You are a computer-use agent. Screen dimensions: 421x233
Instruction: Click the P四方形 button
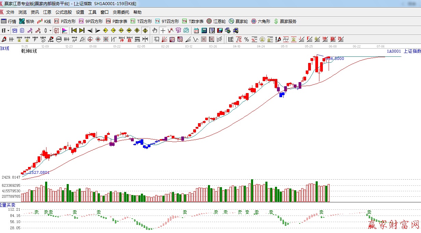pos(65,21)
